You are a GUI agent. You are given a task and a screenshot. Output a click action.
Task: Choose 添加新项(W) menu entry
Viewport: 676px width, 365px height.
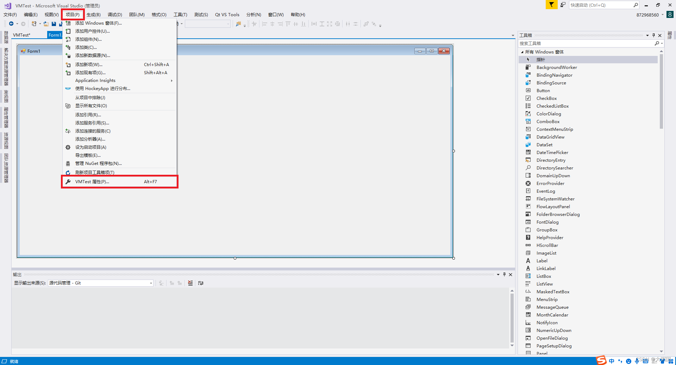point(120,65)
